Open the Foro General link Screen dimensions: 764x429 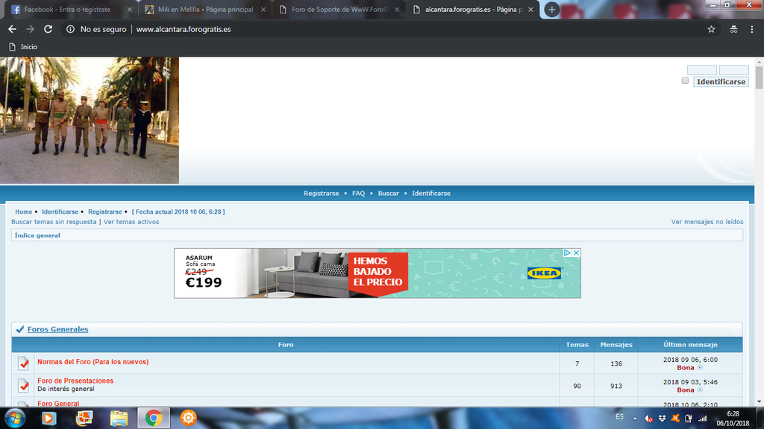click(x=58, y=404)
